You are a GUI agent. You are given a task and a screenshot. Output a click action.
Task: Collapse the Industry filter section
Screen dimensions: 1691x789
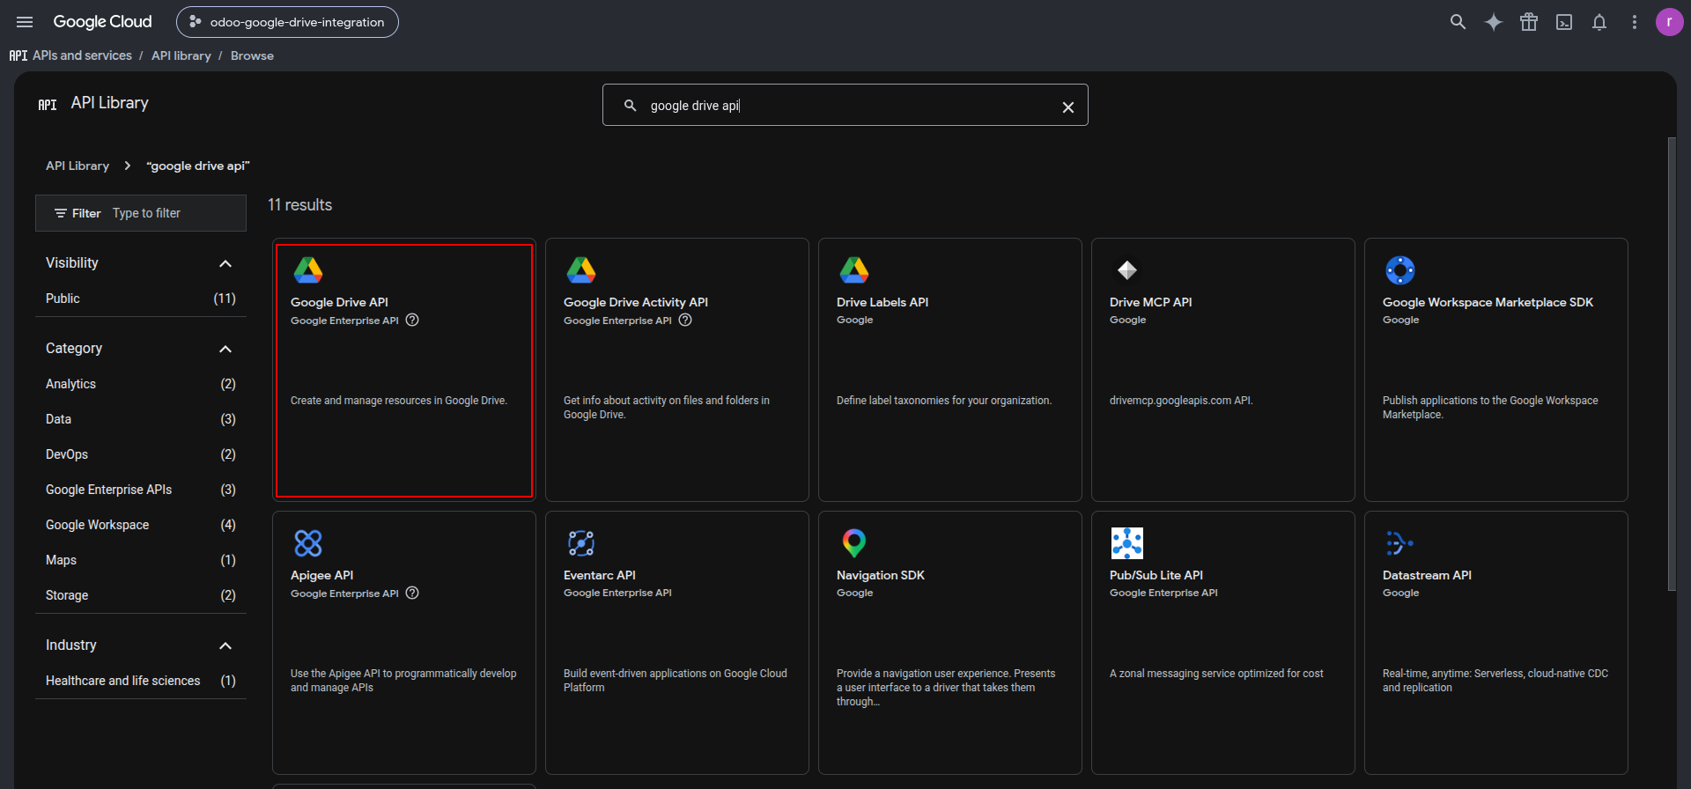click(225, 645)
